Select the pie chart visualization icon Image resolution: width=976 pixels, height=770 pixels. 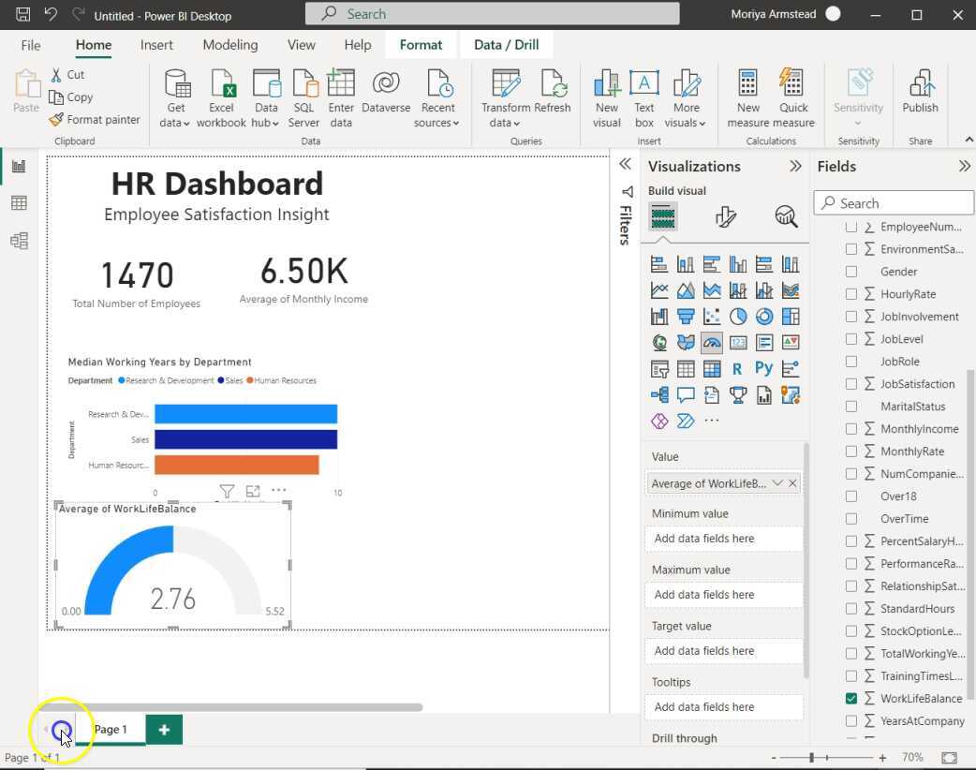[x=738, y=317]
